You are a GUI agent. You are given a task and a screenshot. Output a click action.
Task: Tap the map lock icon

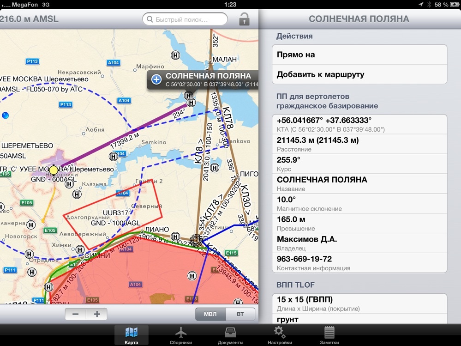pos(244,19)
